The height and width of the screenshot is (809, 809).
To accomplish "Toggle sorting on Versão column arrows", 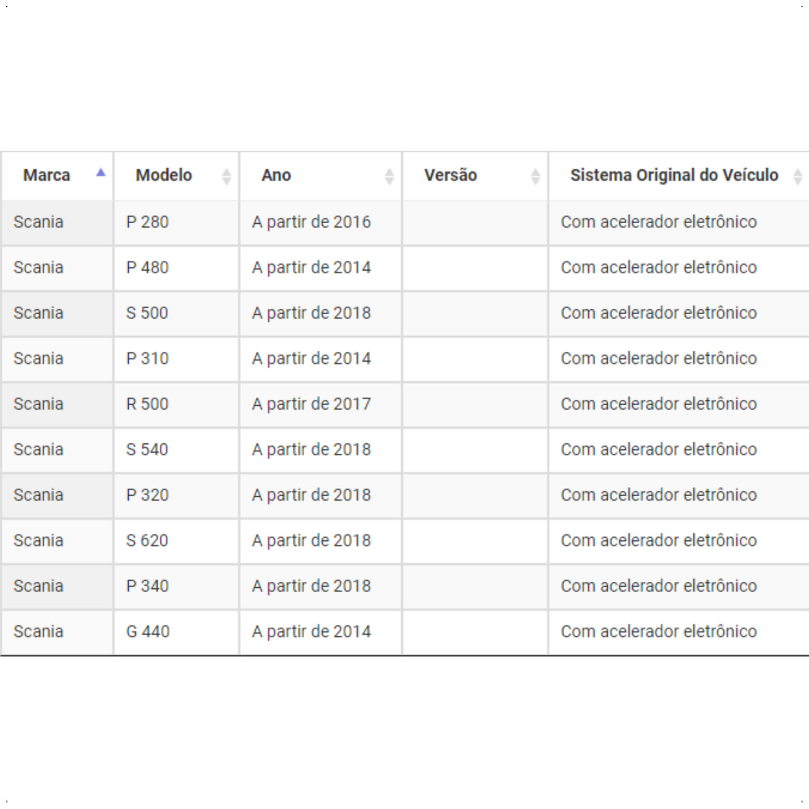I will coord(536,176).
